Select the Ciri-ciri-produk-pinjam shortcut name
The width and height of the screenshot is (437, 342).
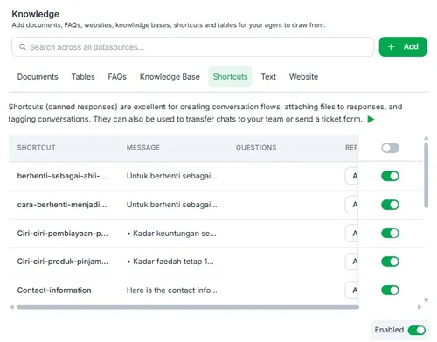pos(62,262)
